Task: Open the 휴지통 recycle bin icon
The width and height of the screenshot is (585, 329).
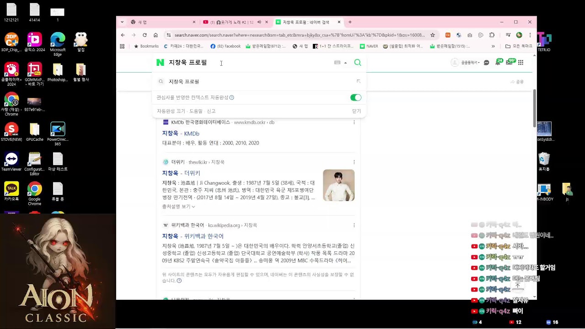Action: (x=544, y=162)
